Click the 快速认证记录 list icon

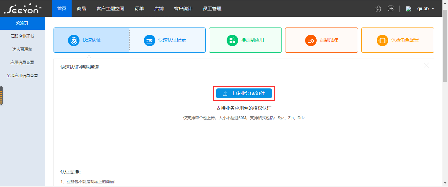point(149,40)
